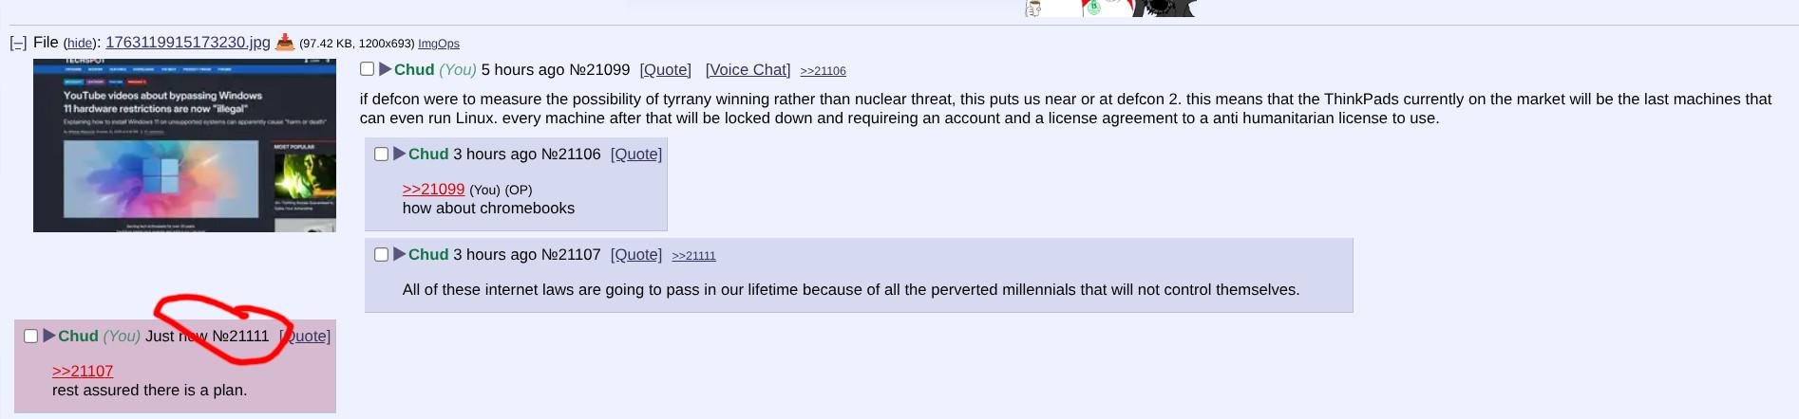
Task: Click the red >>21107 reply reference
Action: coord(83,372)
